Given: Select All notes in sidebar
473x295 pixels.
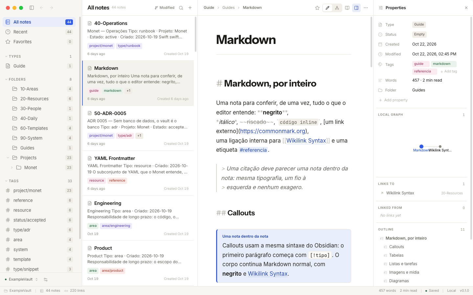Looking at the screenshot, I should [39, 22].
